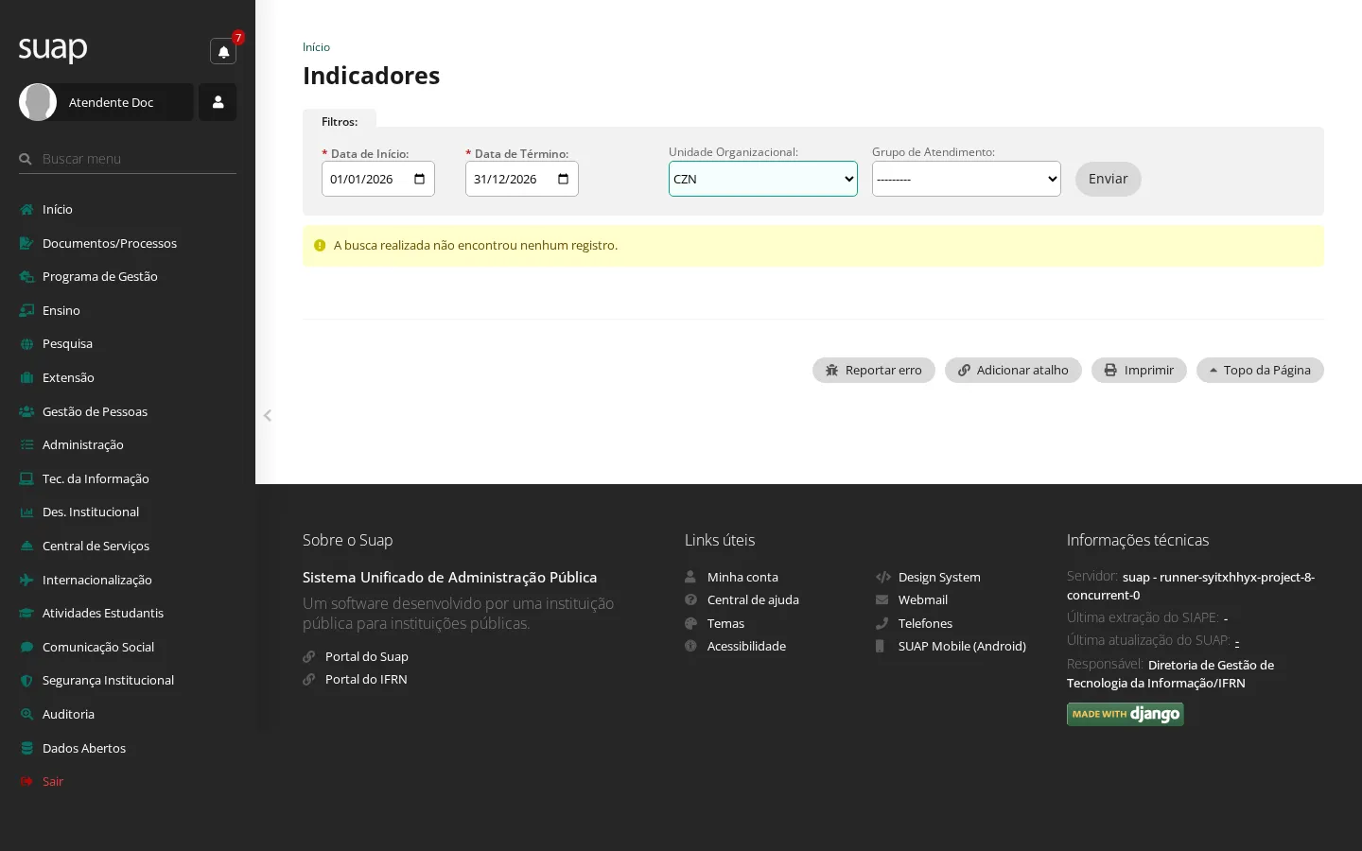The height and width of the screenshot is (851, 1362).
Task: Open the Grupo de Atendimento dropdown
Action: pyautogui.click(x=967, y=179)
